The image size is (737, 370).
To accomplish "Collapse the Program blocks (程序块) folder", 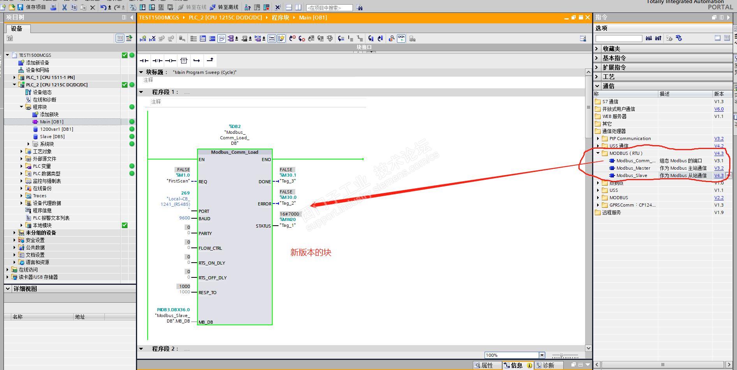I will (x=22, y=107).
